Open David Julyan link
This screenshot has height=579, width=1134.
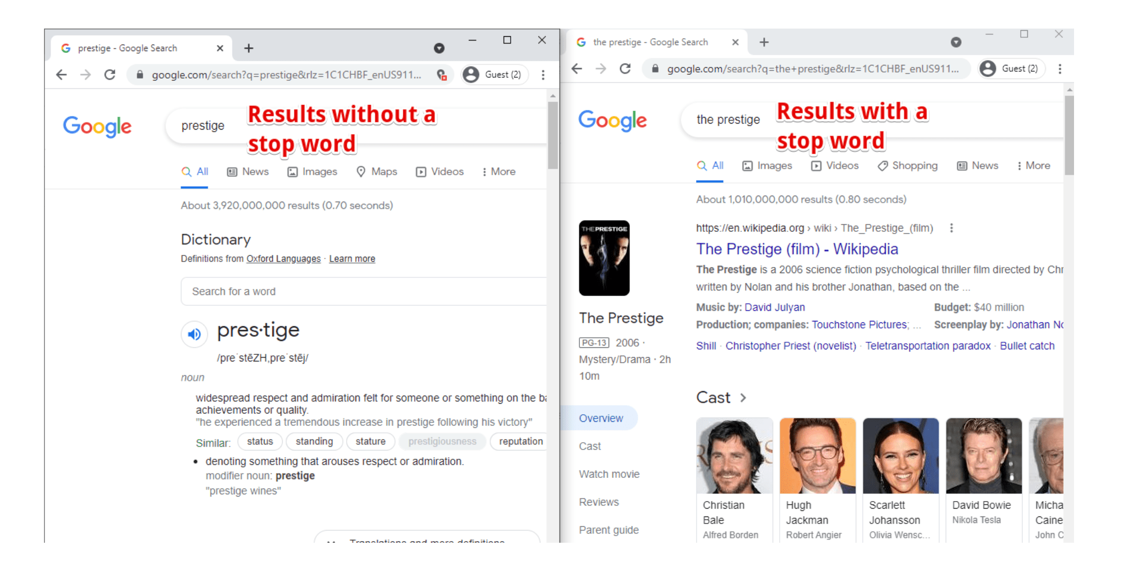774,308
